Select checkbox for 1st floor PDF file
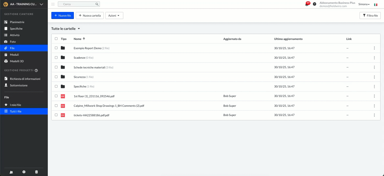Viewport: 384px width, 176px height. point(56,96)
